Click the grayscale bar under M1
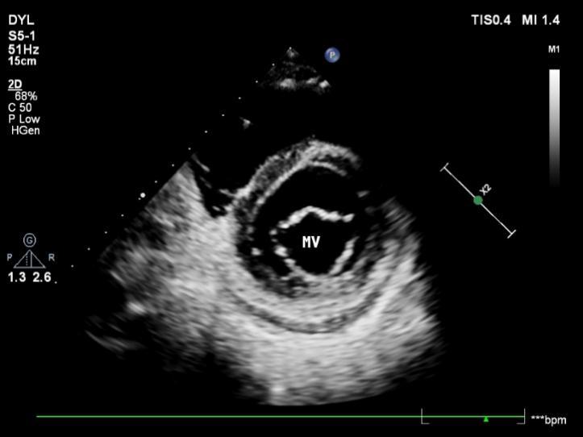The height and width of the screenshot is (437, 583). pos(554,127)
